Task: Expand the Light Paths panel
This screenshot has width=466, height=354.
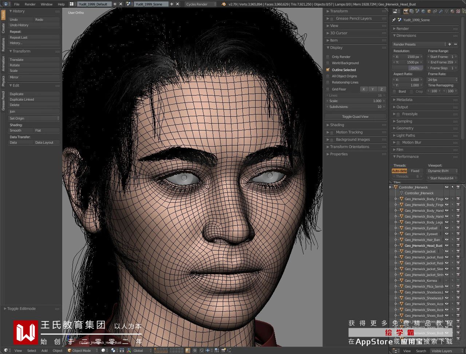Action: 406,135
